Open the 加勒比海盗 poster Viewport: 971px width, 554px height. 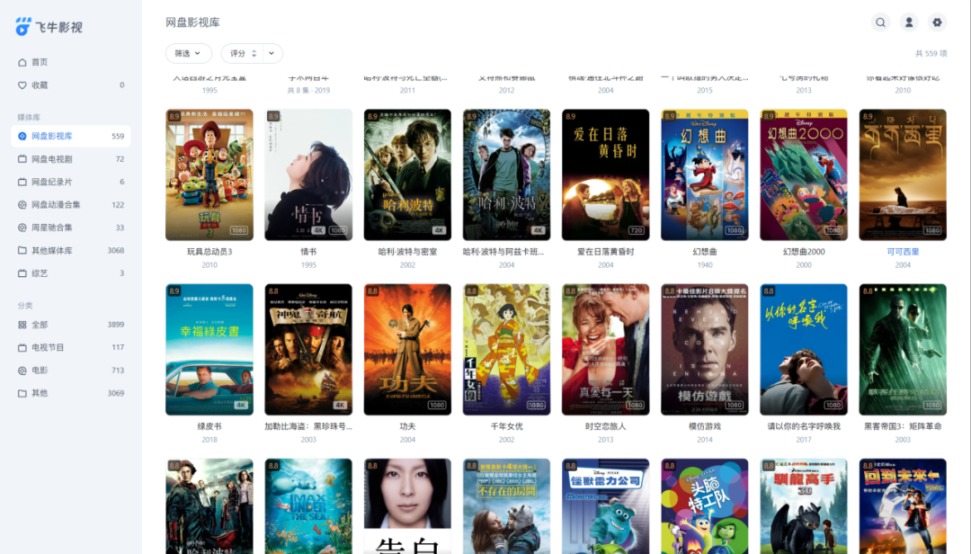tap(308, 350)
